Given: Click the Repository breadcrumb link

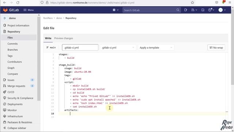Looking at the screenshot, I should click(x=71, y=18).
